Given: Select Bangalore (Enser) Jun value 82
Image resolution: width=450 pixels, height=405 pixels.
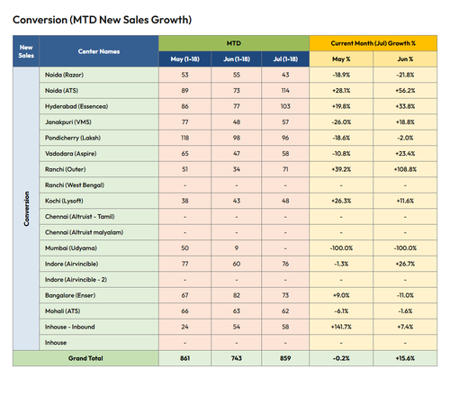Looking at the screenshot, I should click(x=237, y=295).
